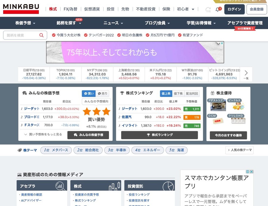Select the 3位 半導体 theme
This screenshot has height=206, width=268.
pos(117,150)
